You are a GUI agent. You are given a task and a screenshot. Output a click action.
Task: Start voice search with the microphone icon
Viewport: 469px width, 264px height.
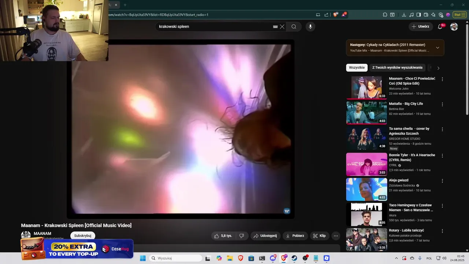tap(310, 26)
